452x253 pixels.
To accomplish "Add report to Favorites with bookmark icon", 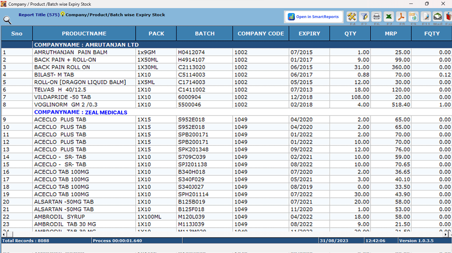I will tap(448, 17).
